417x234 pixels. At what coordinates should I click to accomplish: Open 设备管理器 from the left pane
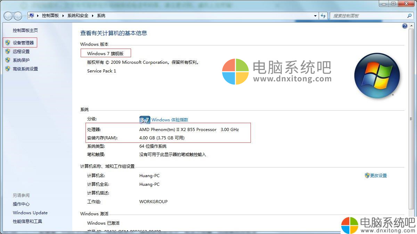[23, 43]
